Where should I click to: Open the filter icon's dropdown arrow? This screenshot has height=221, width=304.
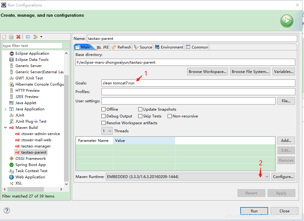click(x=41, y=37)
